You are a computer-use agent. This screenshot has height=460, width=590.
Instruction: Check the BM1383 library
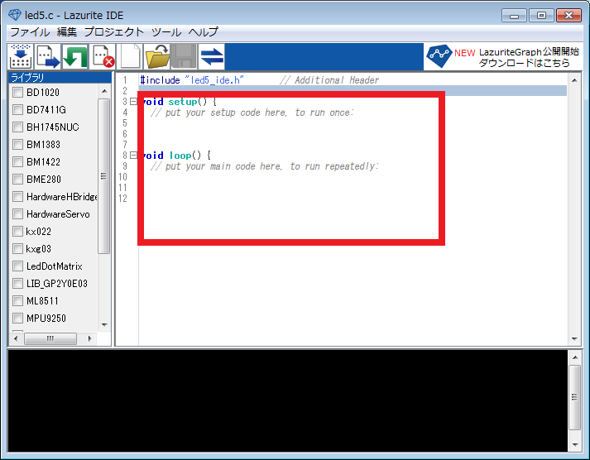pos(17,145)
